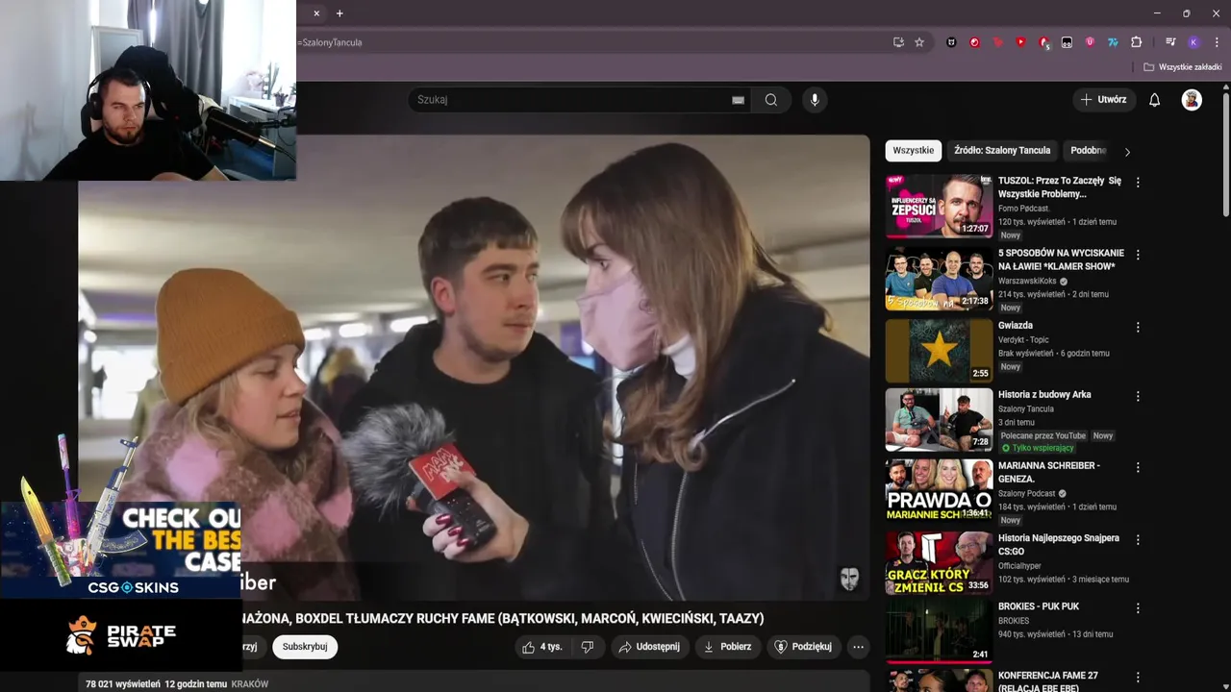Open the 7TV extension icon
Viewport: 1231px width, 692px height.
1113,42
